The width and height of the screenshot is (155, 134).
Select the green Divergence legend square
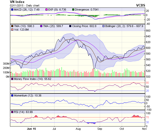click(x=73, y=10)
